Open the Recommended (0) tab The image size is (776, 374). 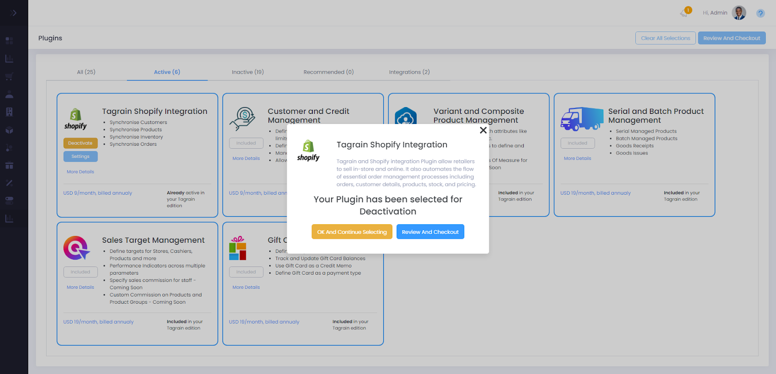pyautogui.click(x=329, y=72)
